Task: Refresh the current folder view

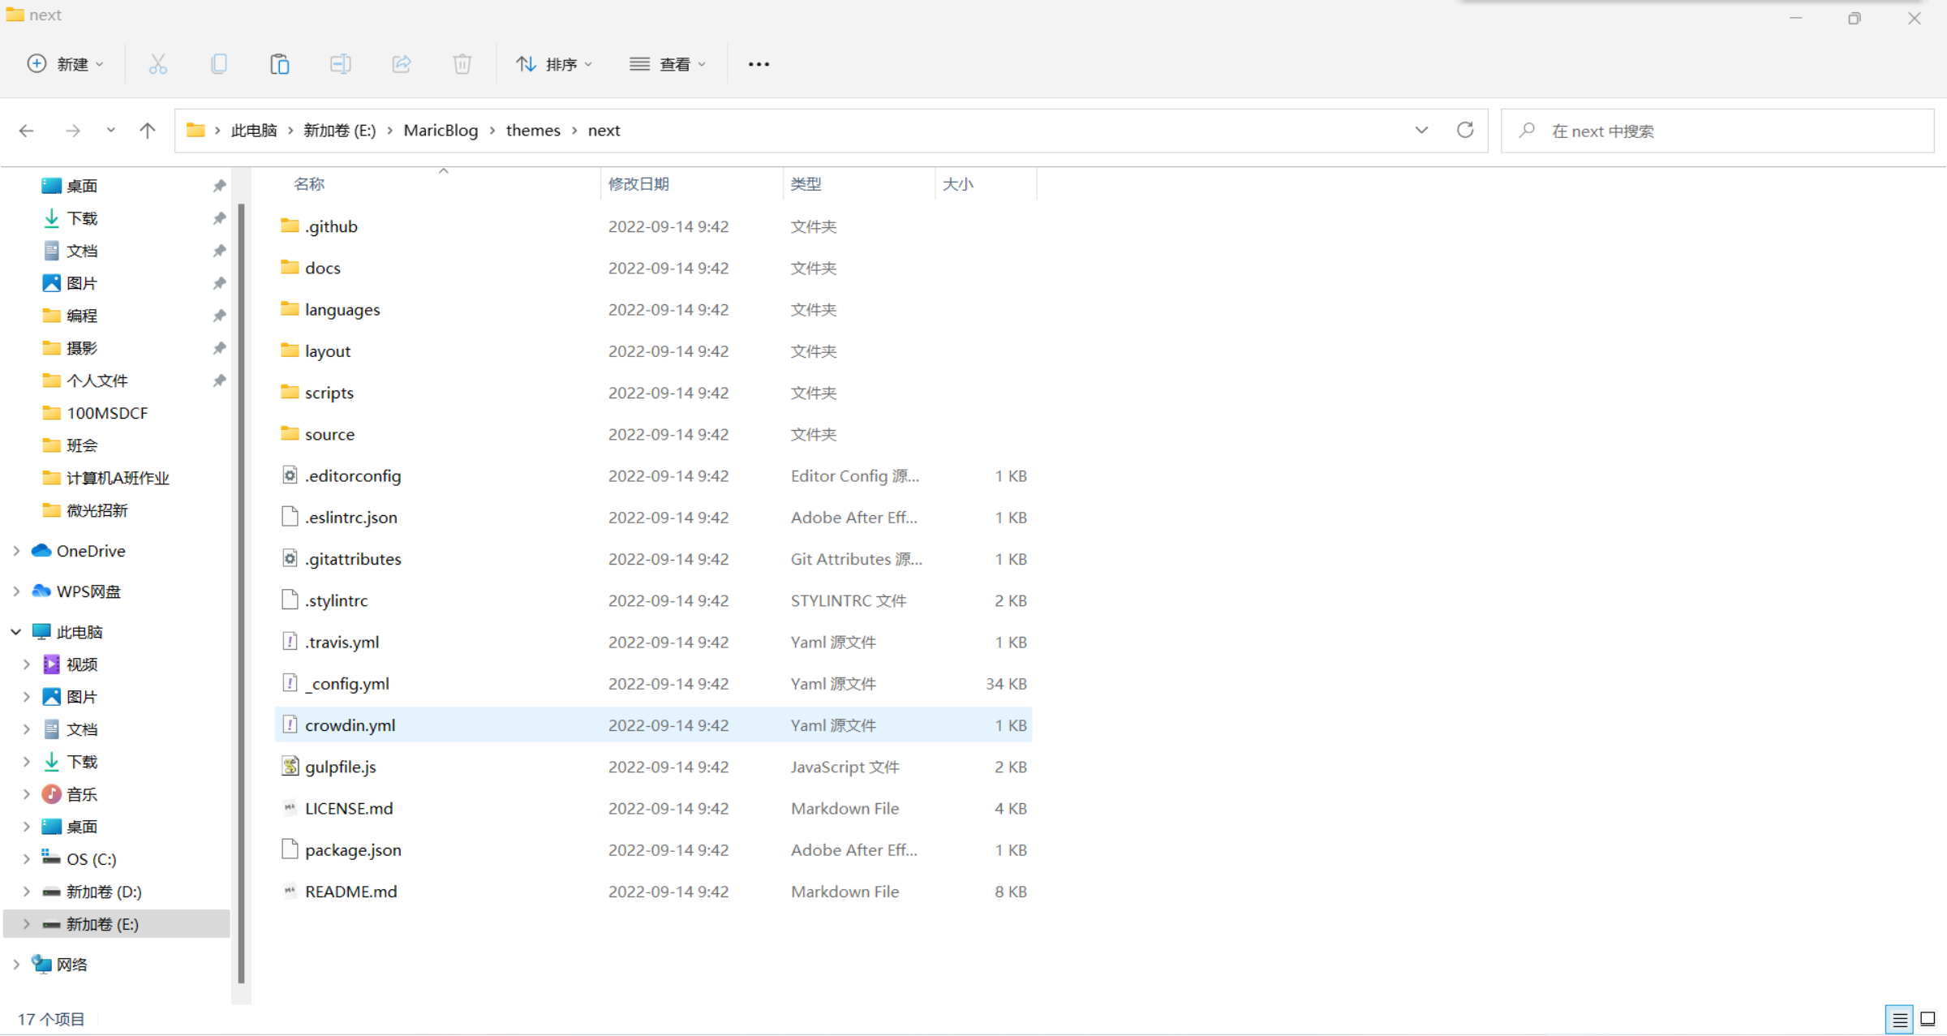Action: click(x=1464, y=131)
